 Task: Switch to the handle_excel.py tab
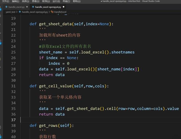(16, 7)
